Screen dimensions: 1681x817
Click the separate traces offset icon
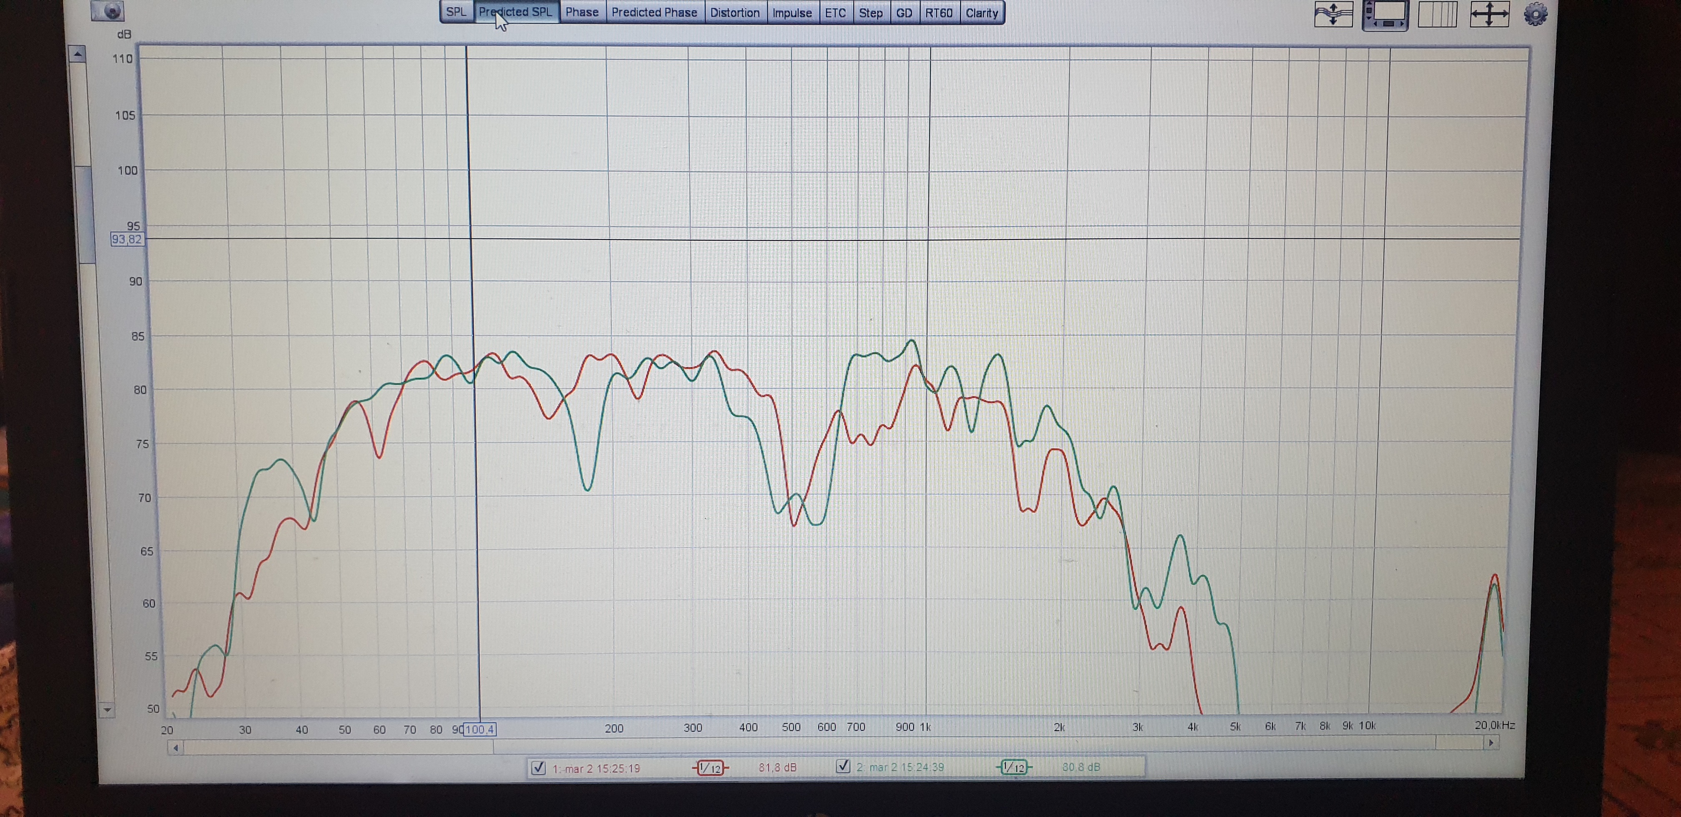coord(1333,14)
